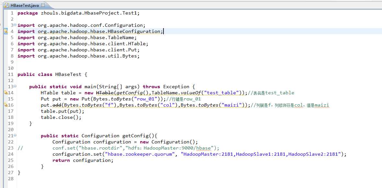The image size is (382, 188).
Task: Collapse the main method fold at line 13
Action: (x=15, y=86)
